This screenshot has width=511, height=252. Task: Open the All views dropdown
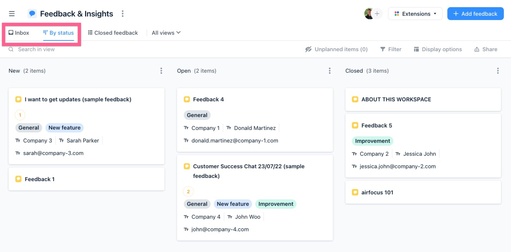tap(165, 33)
